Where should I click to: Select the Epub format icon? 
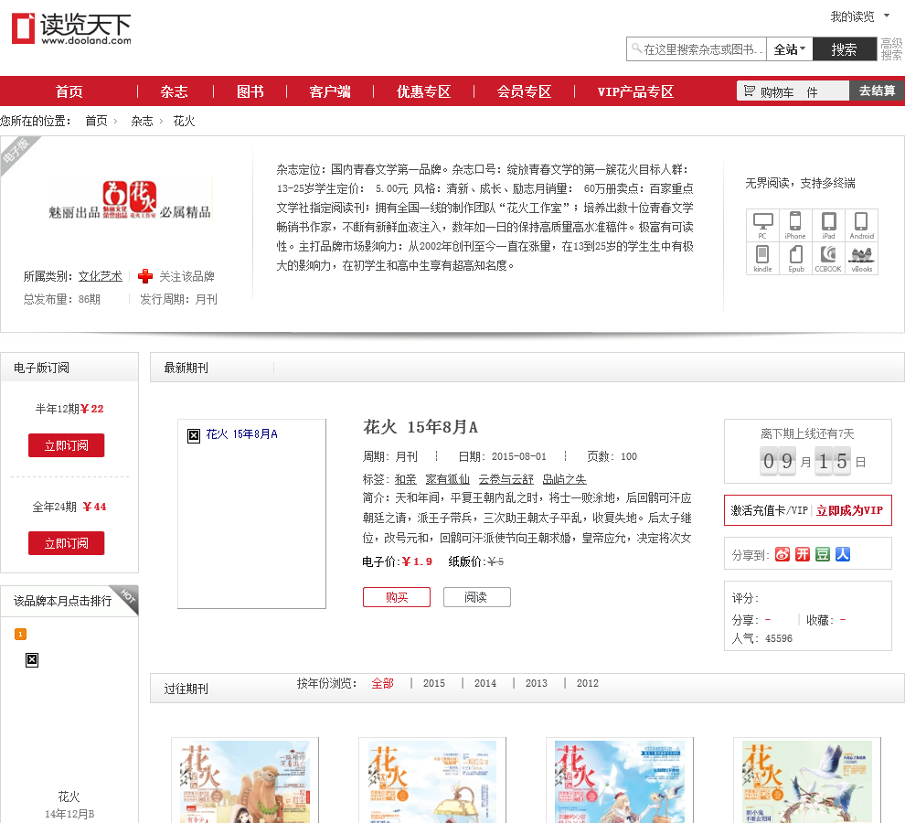(x=795, y=258)
